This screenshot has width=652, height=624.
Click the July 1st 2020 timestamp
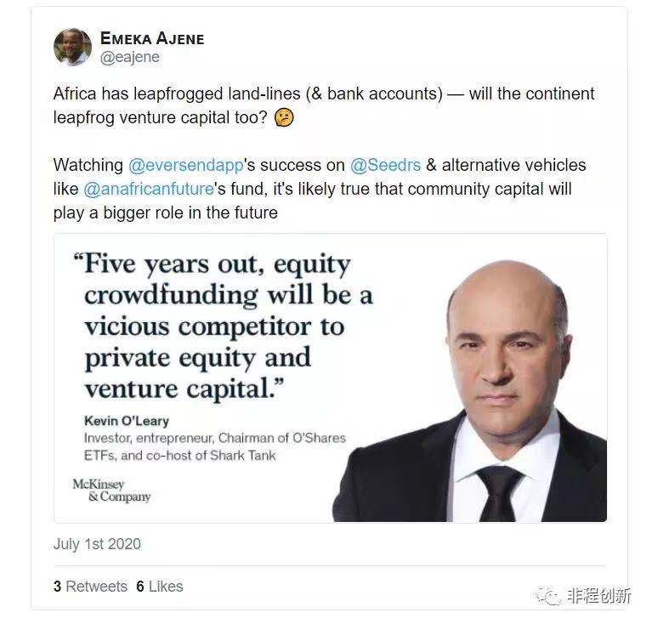(x=97, y=544)
